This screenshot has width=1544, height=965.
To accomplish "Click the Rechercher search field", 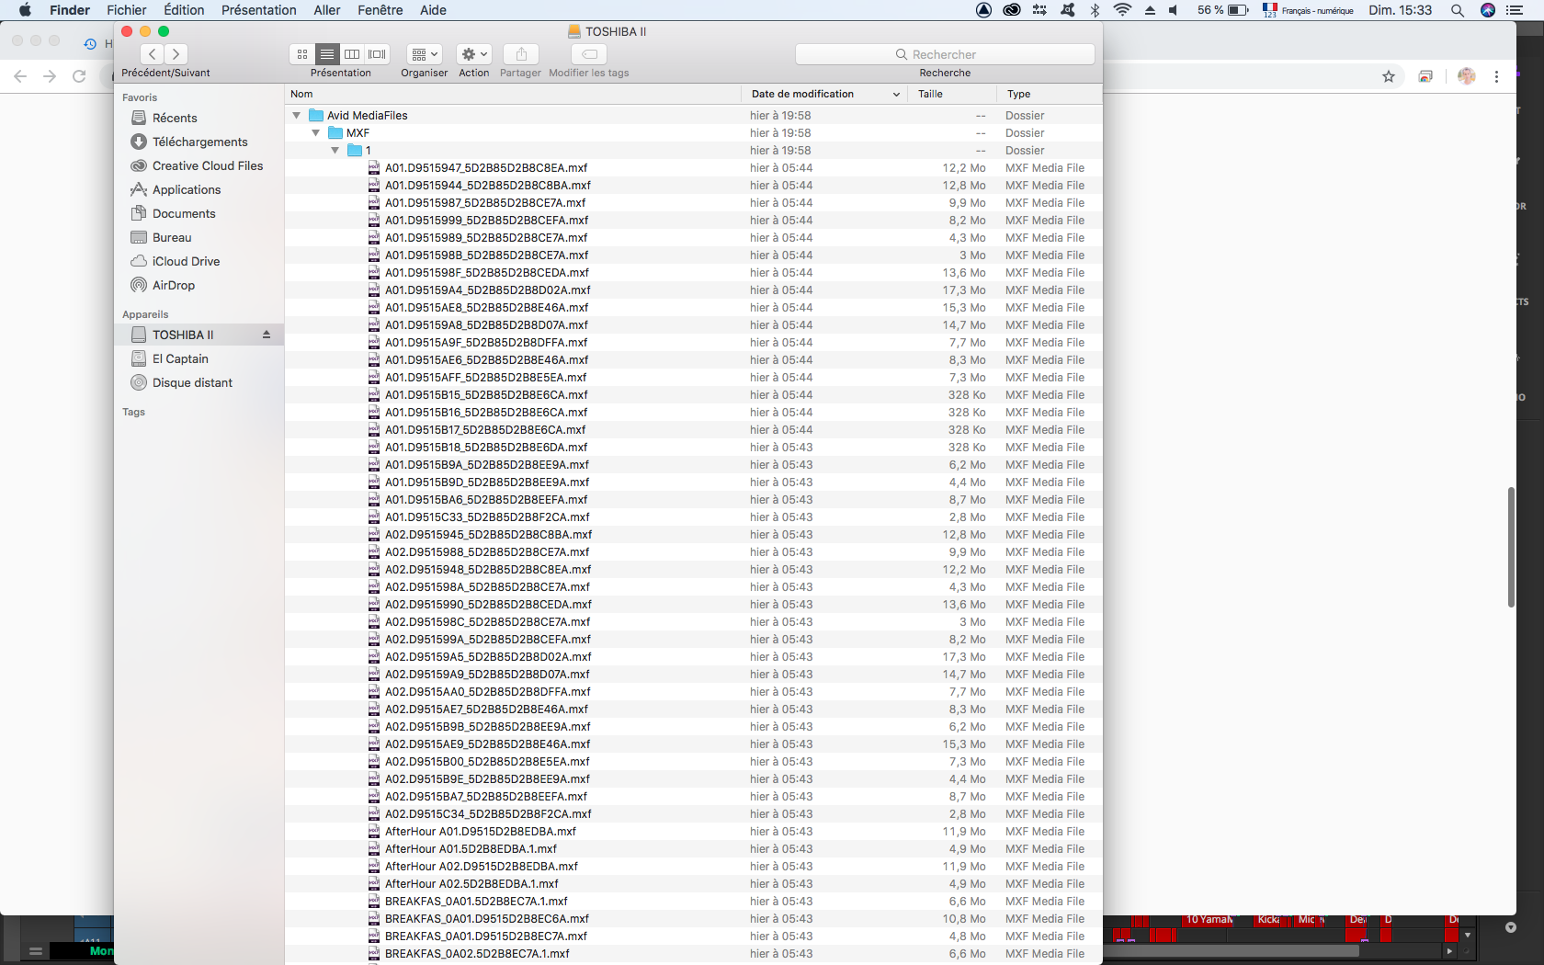I will 945,54.
